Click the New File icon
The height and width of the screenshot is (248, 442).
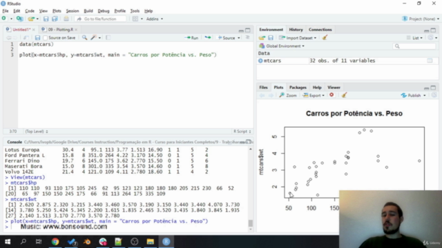coord(4,19)
